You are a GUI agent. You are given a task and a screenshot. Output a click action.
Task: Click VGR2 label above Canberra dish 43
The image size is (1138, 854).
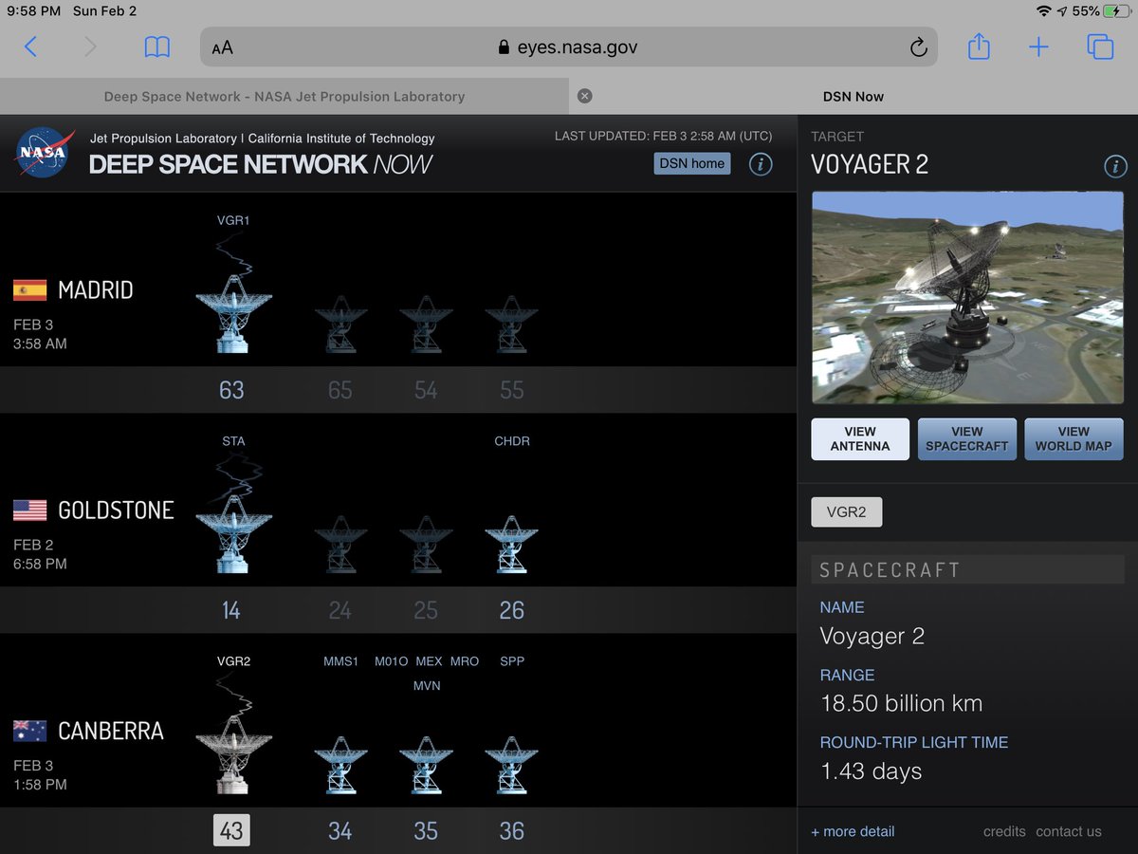coord(233,661)
